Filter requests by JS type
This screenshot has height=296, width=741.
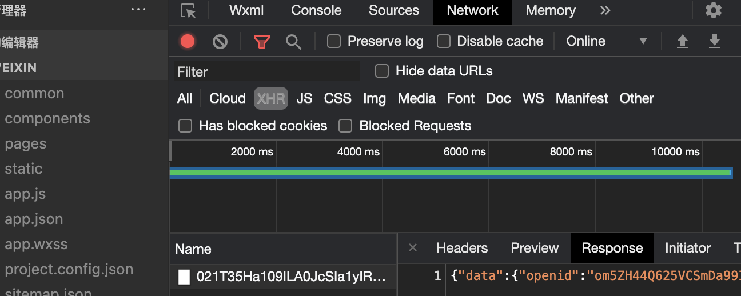click(x=304, y=98)
